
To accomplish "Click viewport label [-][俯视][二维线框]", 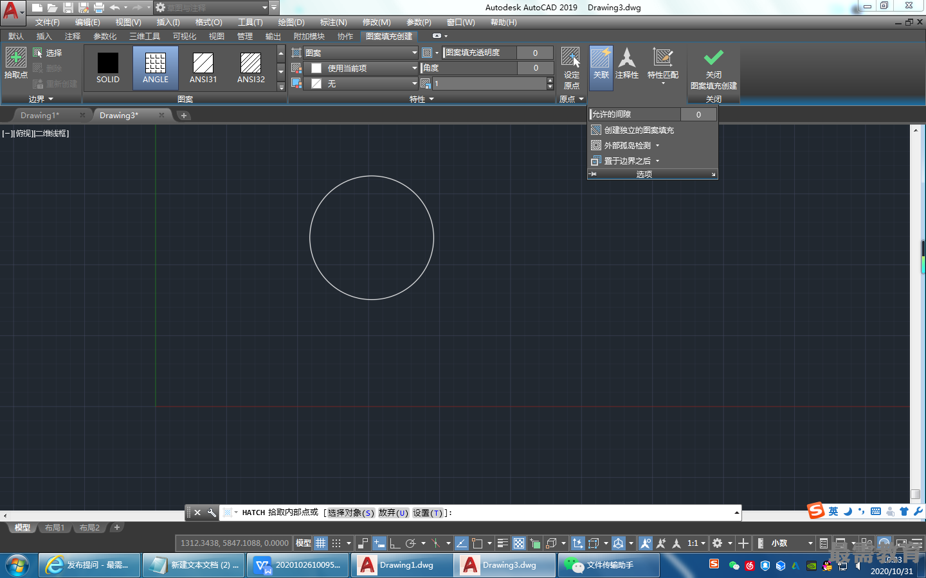I will pos(35,134).
